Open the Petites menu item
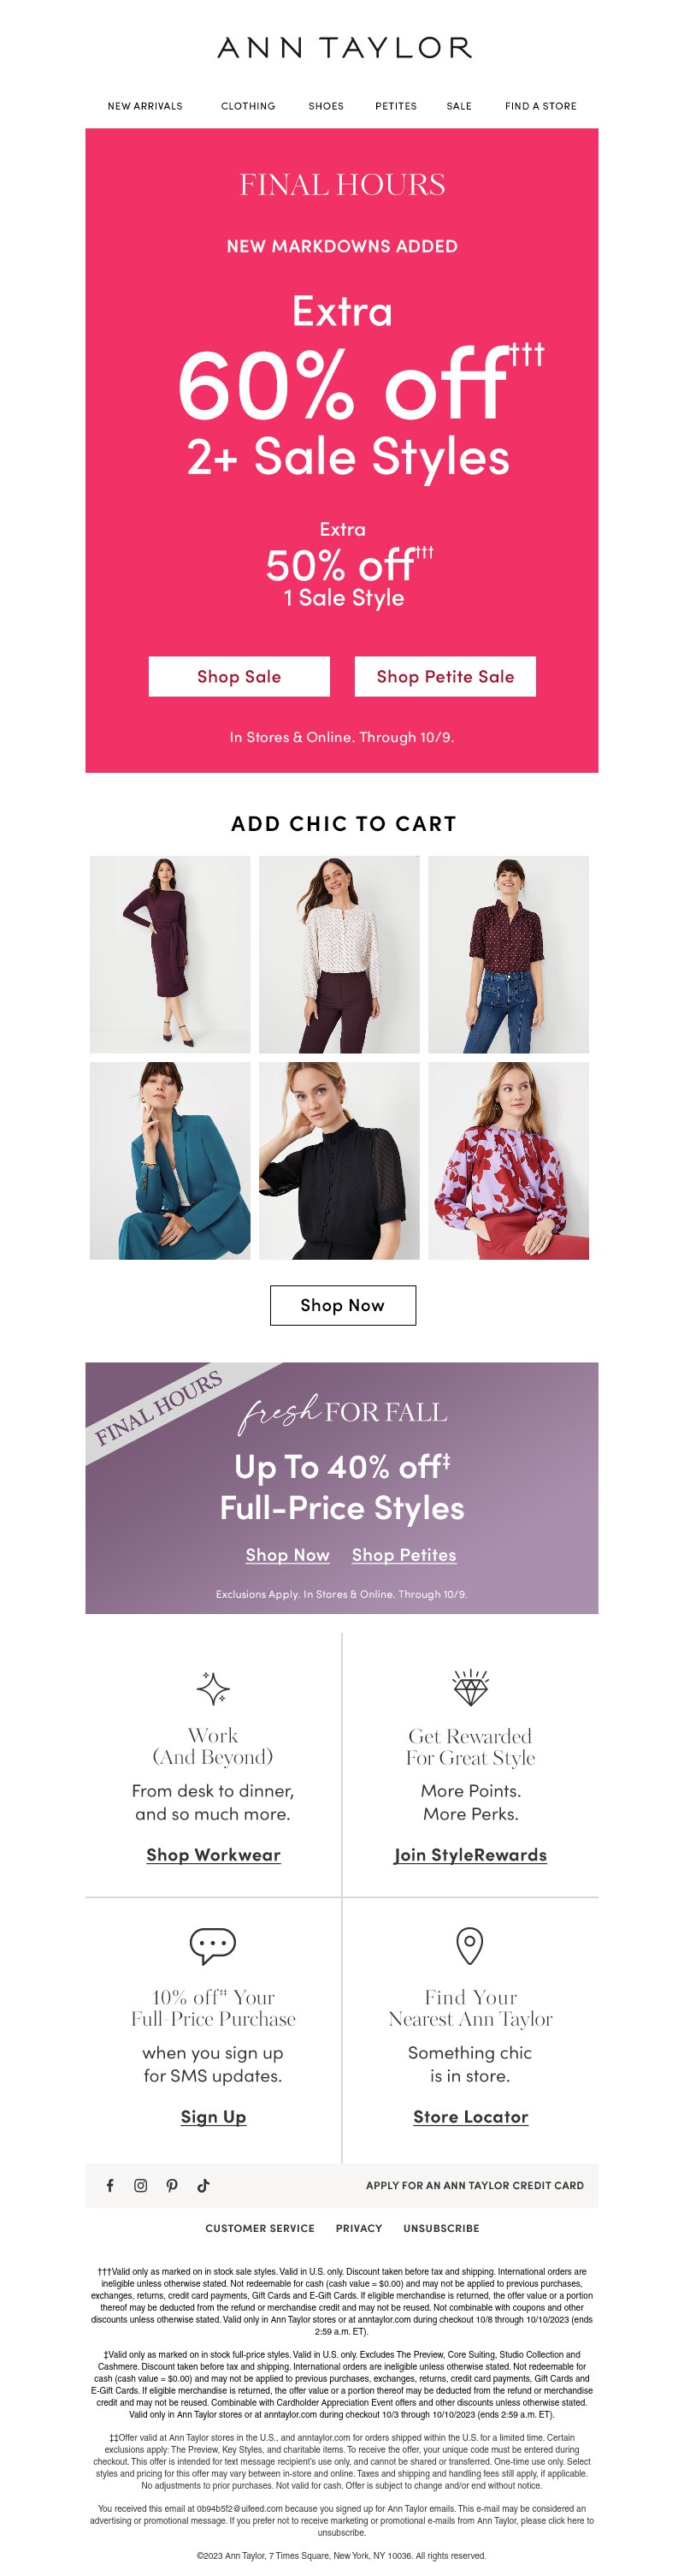This screenshot has height=2576, width=684. [397, 106]
